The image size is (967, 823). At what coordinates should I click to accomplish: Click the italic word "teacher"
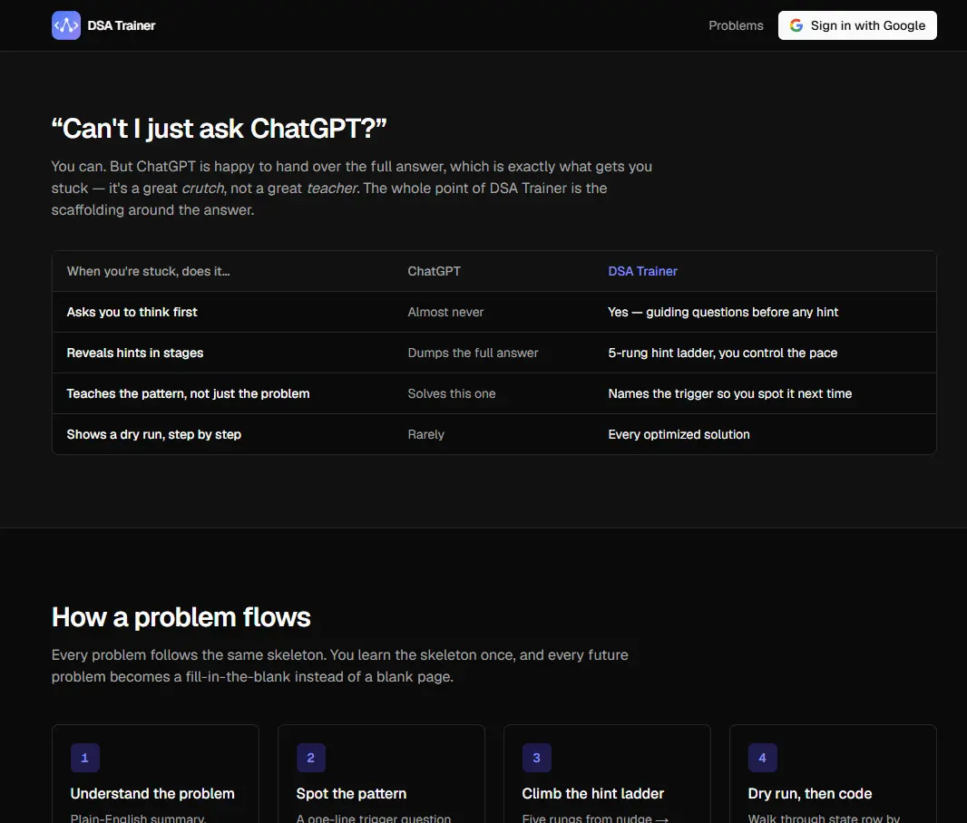point(332,188)
